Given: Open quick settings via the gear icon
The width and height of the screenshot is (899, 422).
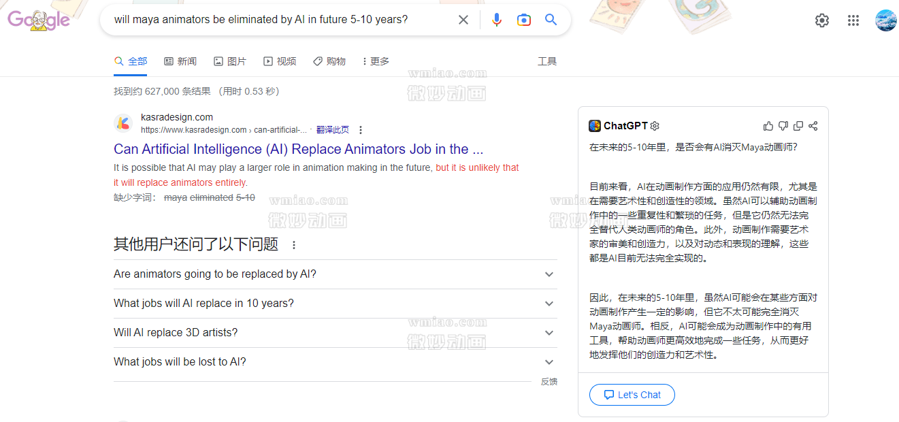Looking at the screenshot, I should [821, 20].
